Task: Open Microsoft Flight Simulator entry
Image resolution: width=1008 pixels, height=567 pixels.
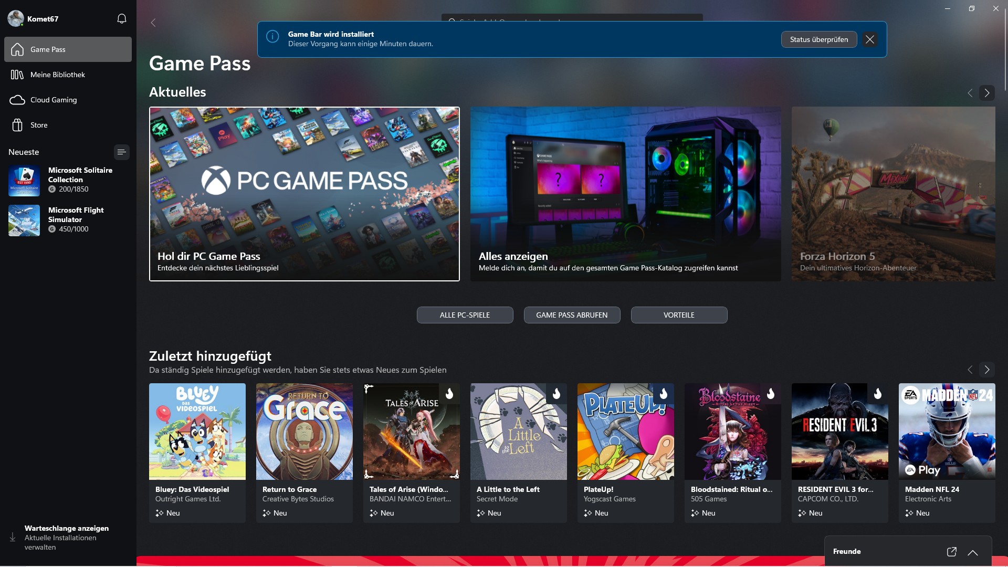Action: click(x=68, y=220)
